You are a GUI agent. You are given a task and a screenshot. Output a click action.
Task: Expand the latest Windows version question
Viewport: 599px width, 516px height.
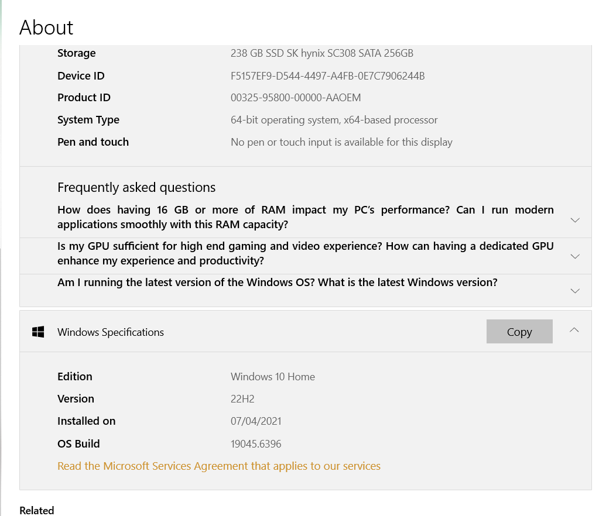click(x=574, y=290)
